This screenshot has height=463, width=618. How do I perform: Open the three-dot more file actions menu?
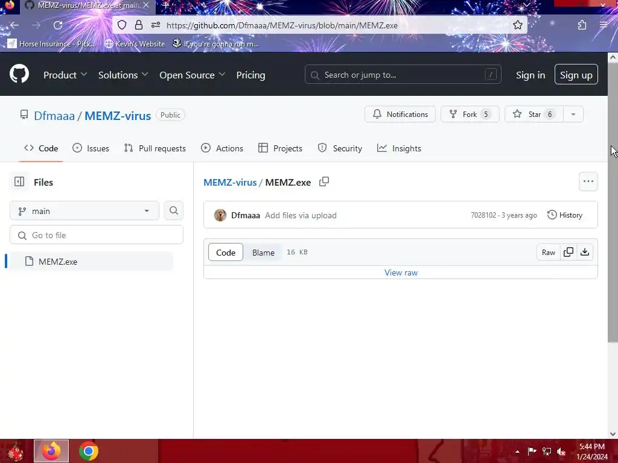pyautogui.click(x=588, y=181)
